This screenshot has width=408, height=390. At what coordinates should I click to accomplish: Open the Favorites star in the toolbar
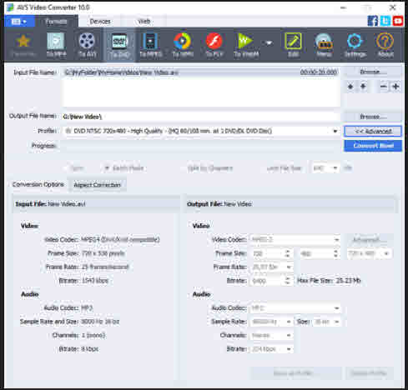tap(23, 45)
